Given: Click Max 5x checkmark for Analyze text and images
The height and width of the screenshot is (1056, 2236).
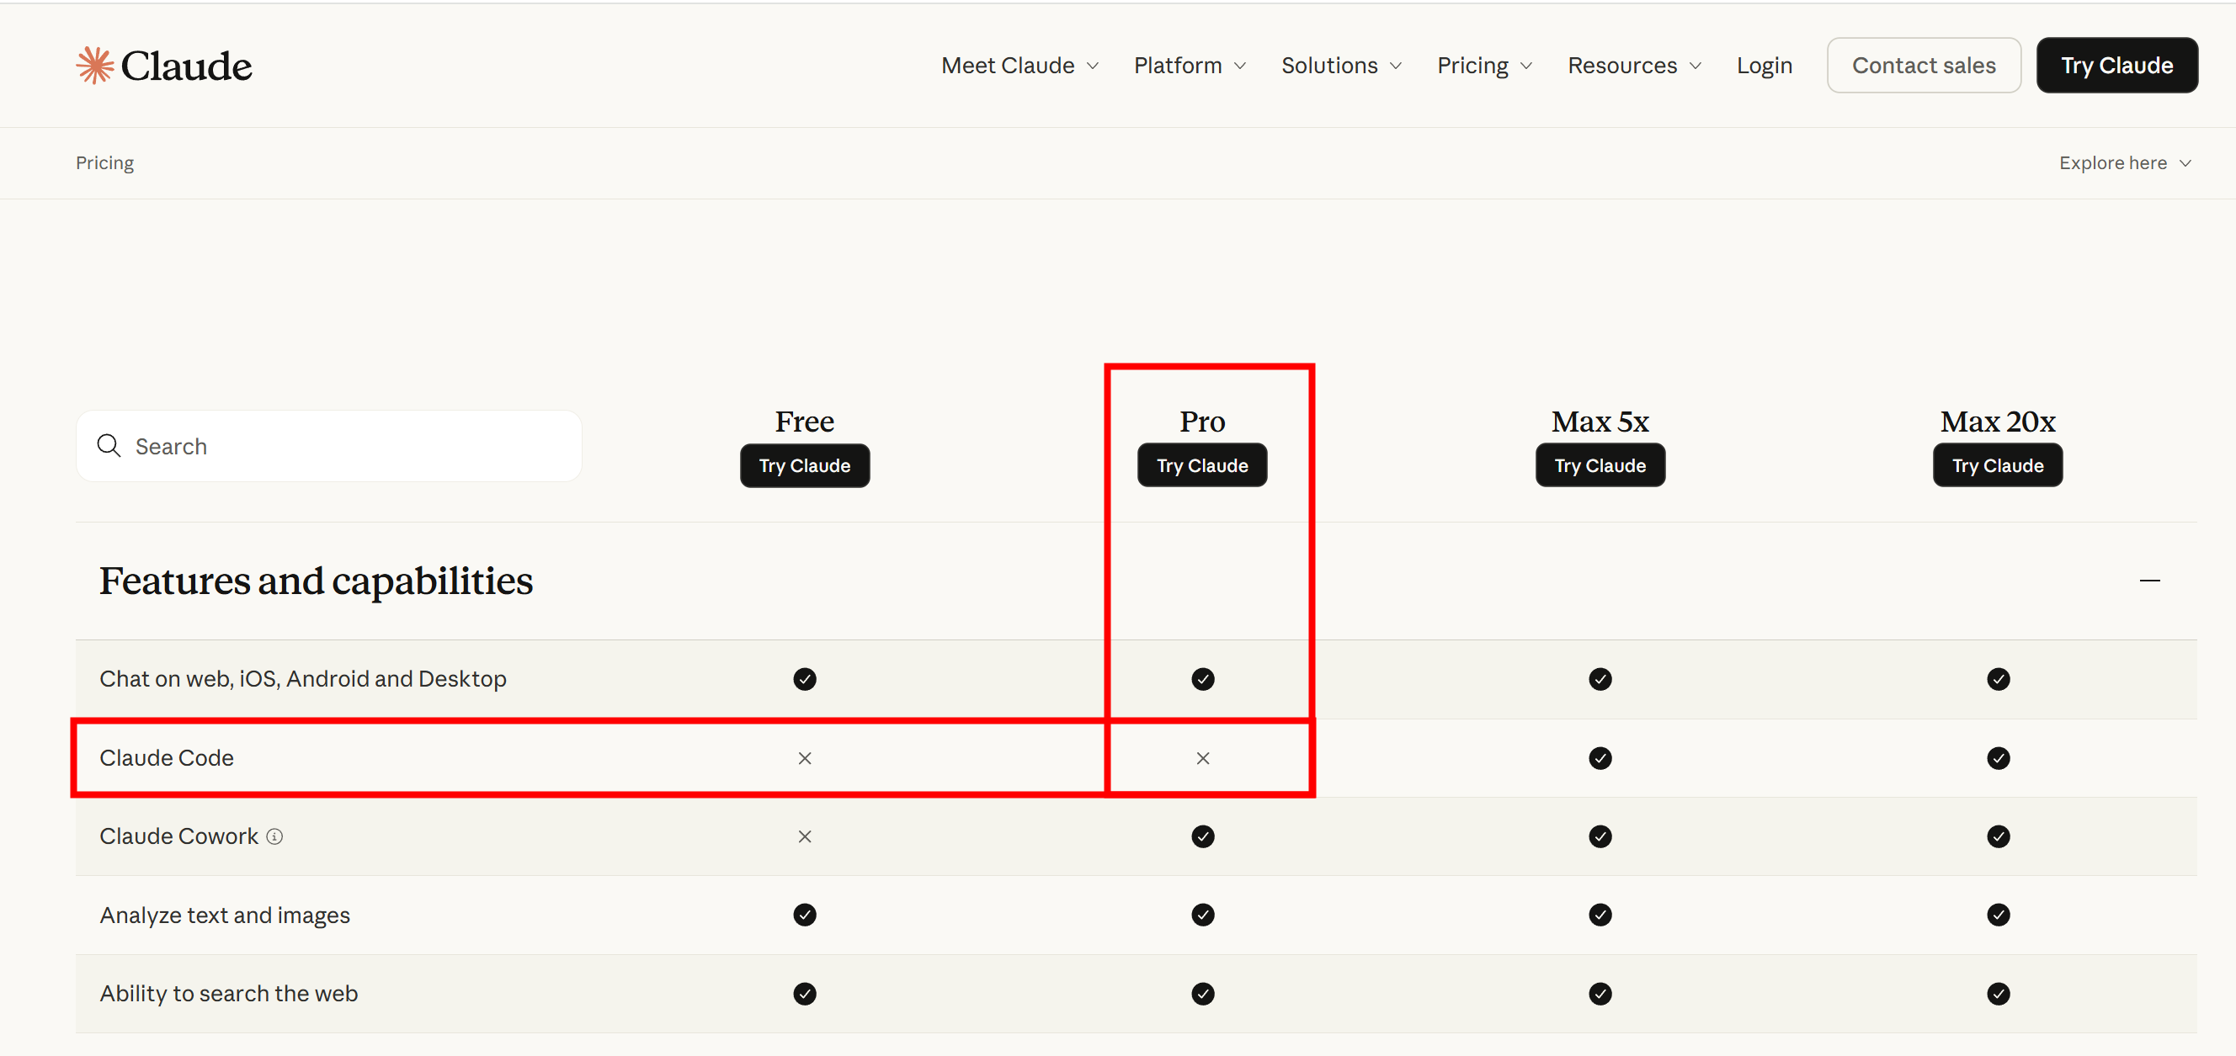Looking at the screenshot, I should point(1600,915).
